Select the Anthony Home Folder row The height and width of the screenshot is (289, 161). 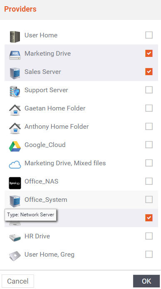point(81,126)
